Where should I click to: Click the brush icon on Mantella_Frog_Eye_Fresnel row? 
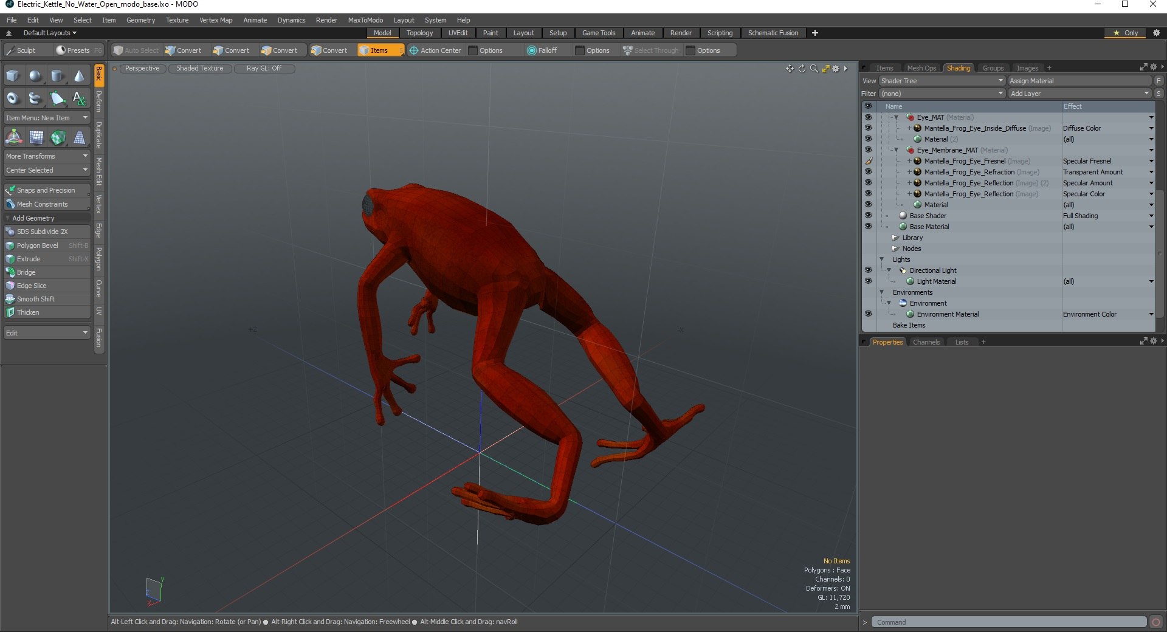click(x=868, y=161)
